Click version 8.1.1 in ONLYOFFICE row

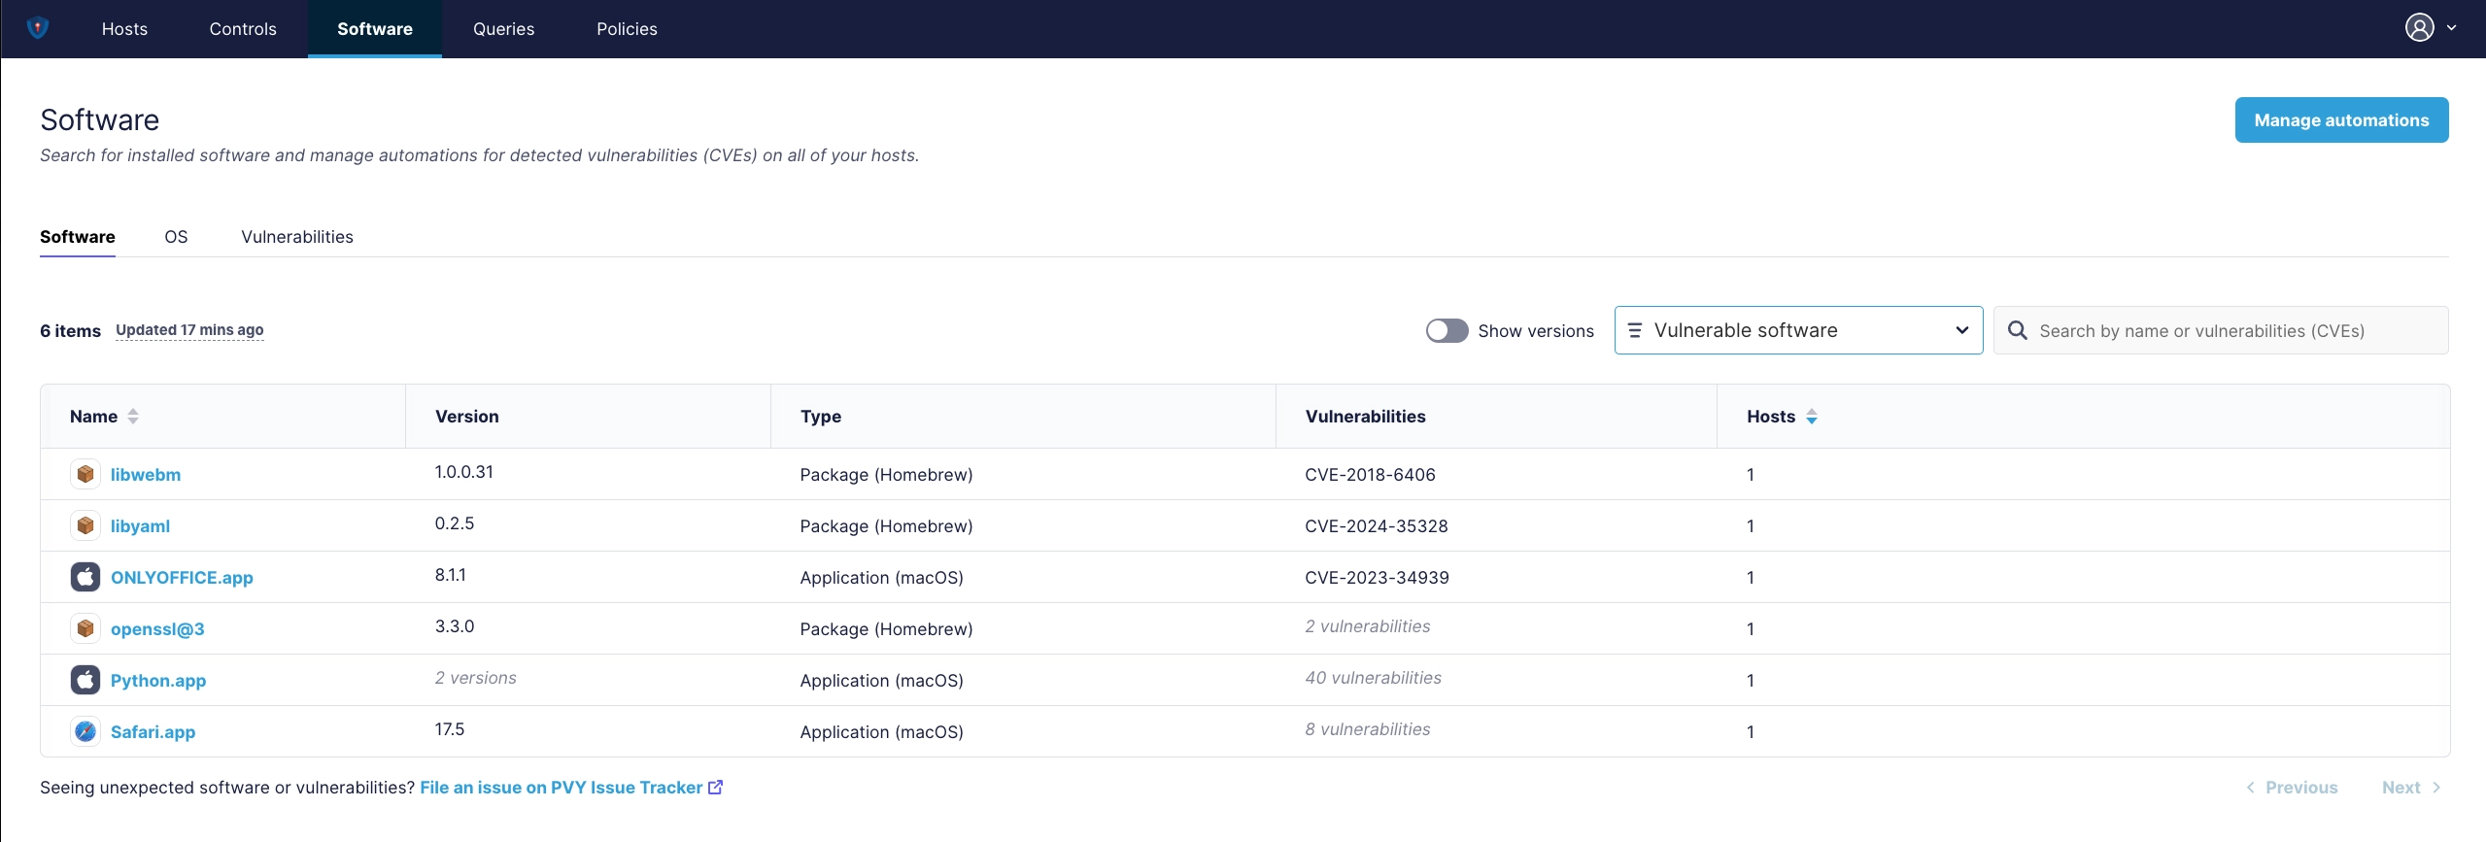[x=450, y=575]
